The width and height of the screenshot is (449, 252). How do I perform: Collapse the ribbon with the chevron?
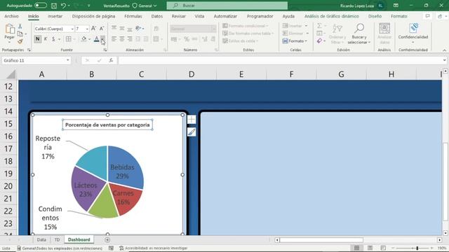(444, 50)
